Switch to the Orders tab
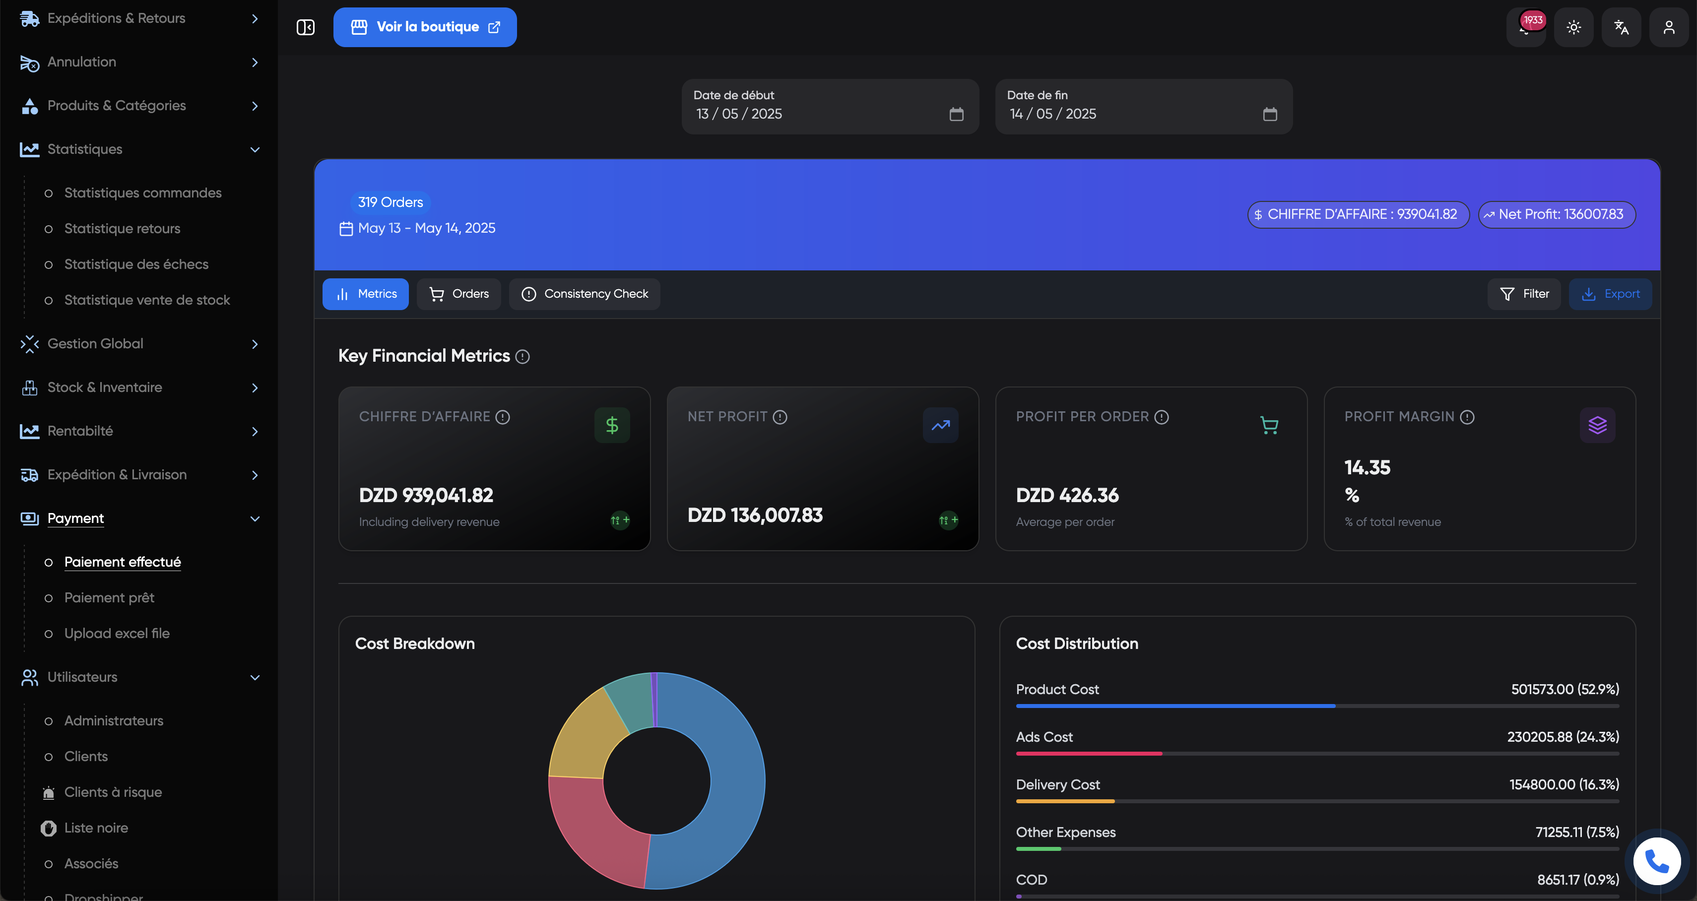 [x=458, y=294]
